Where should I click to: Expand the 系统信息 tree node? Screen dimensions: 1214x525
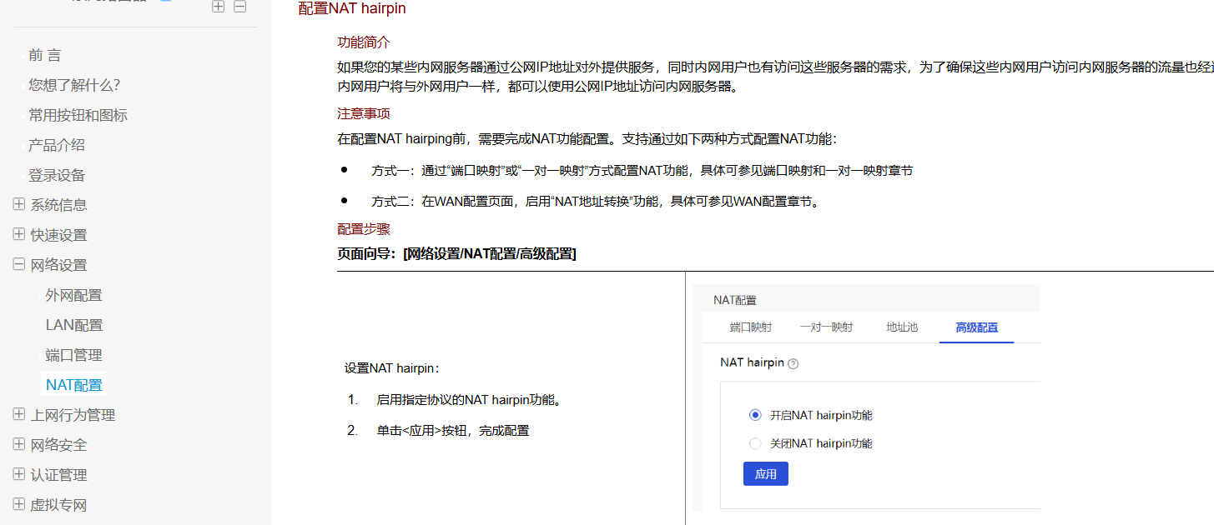pyautogui.click(x=19, y=204)
